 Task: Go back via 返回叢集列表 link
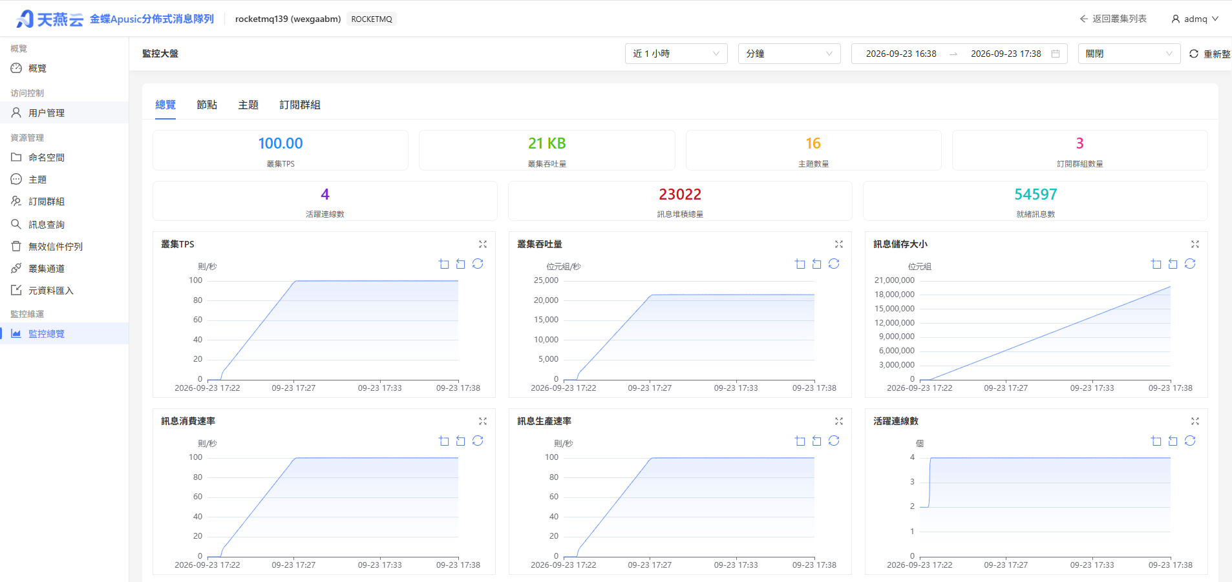1113,19
